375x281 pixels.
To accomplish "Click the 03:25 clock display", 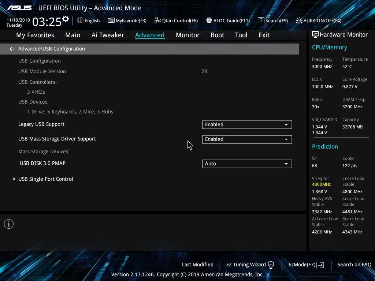I will point(47,22).
